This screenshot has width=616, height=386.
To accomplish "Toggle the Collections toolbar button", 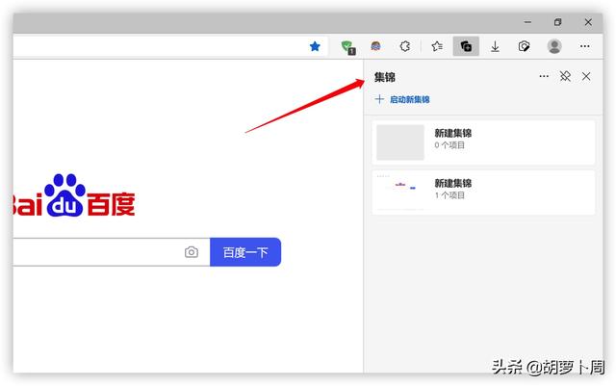I will (466, 46).
